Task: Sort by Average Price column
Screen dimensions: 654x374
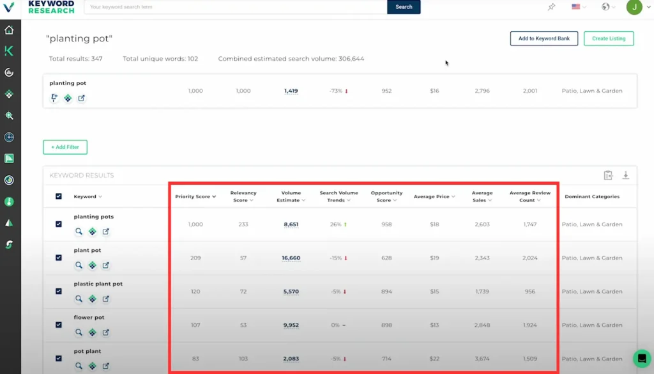Action: pos(434,197)
